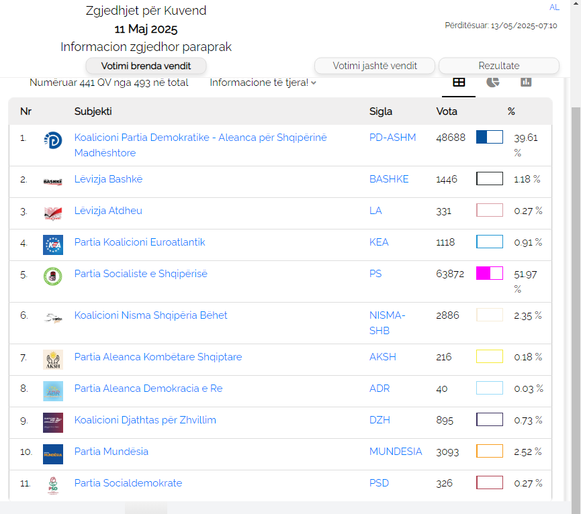
Task: Click the Partia Mundësia logo
Action: click(52, 454)
